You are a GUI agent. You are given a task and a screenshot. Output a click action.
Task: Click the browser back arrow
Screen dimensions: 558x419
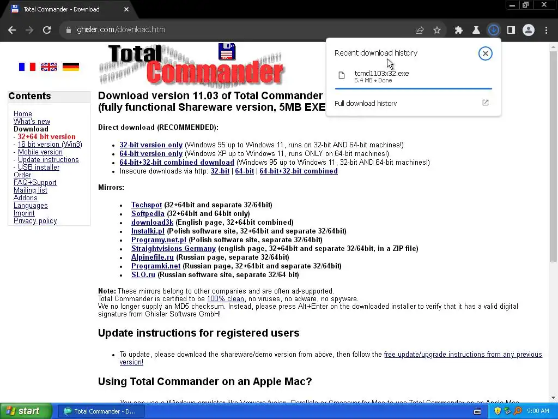[12, 30]
